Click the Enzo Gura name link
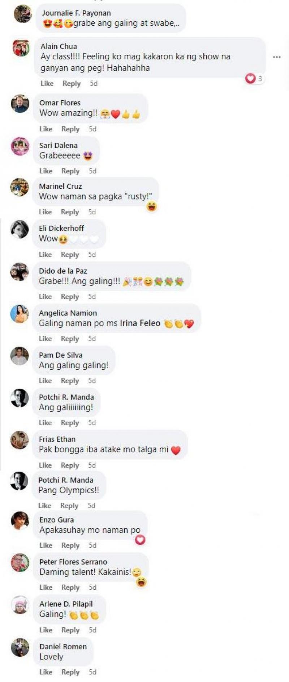This screenshot has width=289, height=682. pyautogui.click(x=56, y=520)
